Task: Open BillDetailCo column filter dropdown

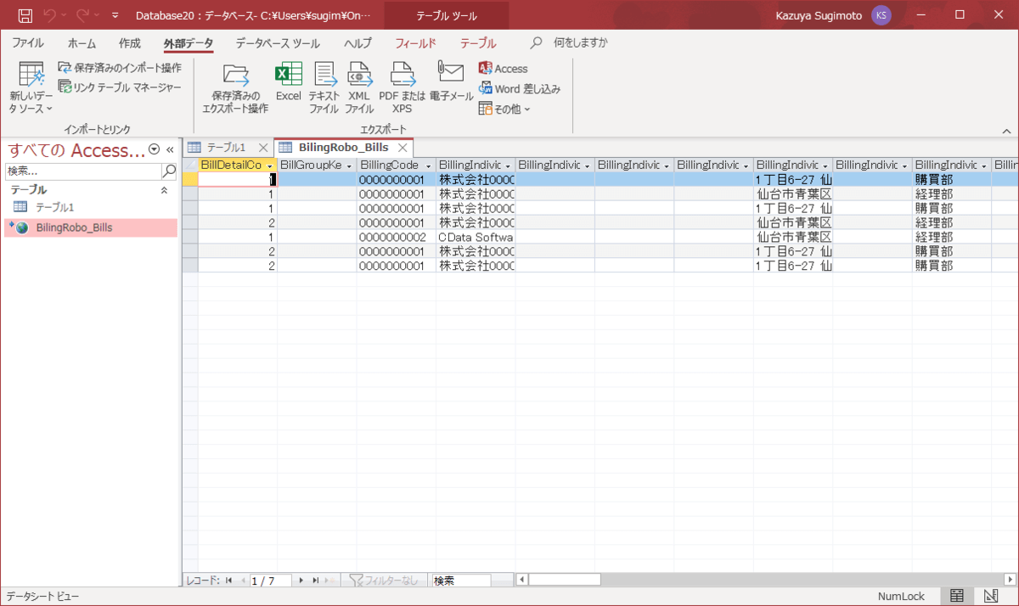Action: click(x=269, y=166)
